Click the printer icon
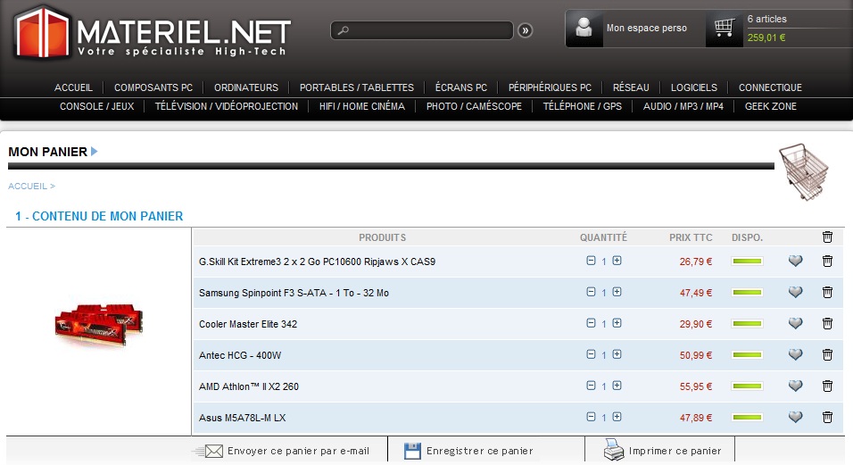The height and width of the screenshot is (465, 853). [x=614, y=450]
